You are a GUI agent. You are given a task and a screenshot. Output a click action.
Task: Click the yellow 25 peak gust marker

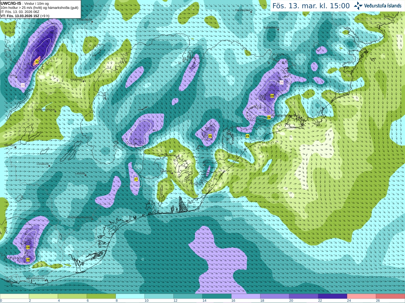[210, 136]
